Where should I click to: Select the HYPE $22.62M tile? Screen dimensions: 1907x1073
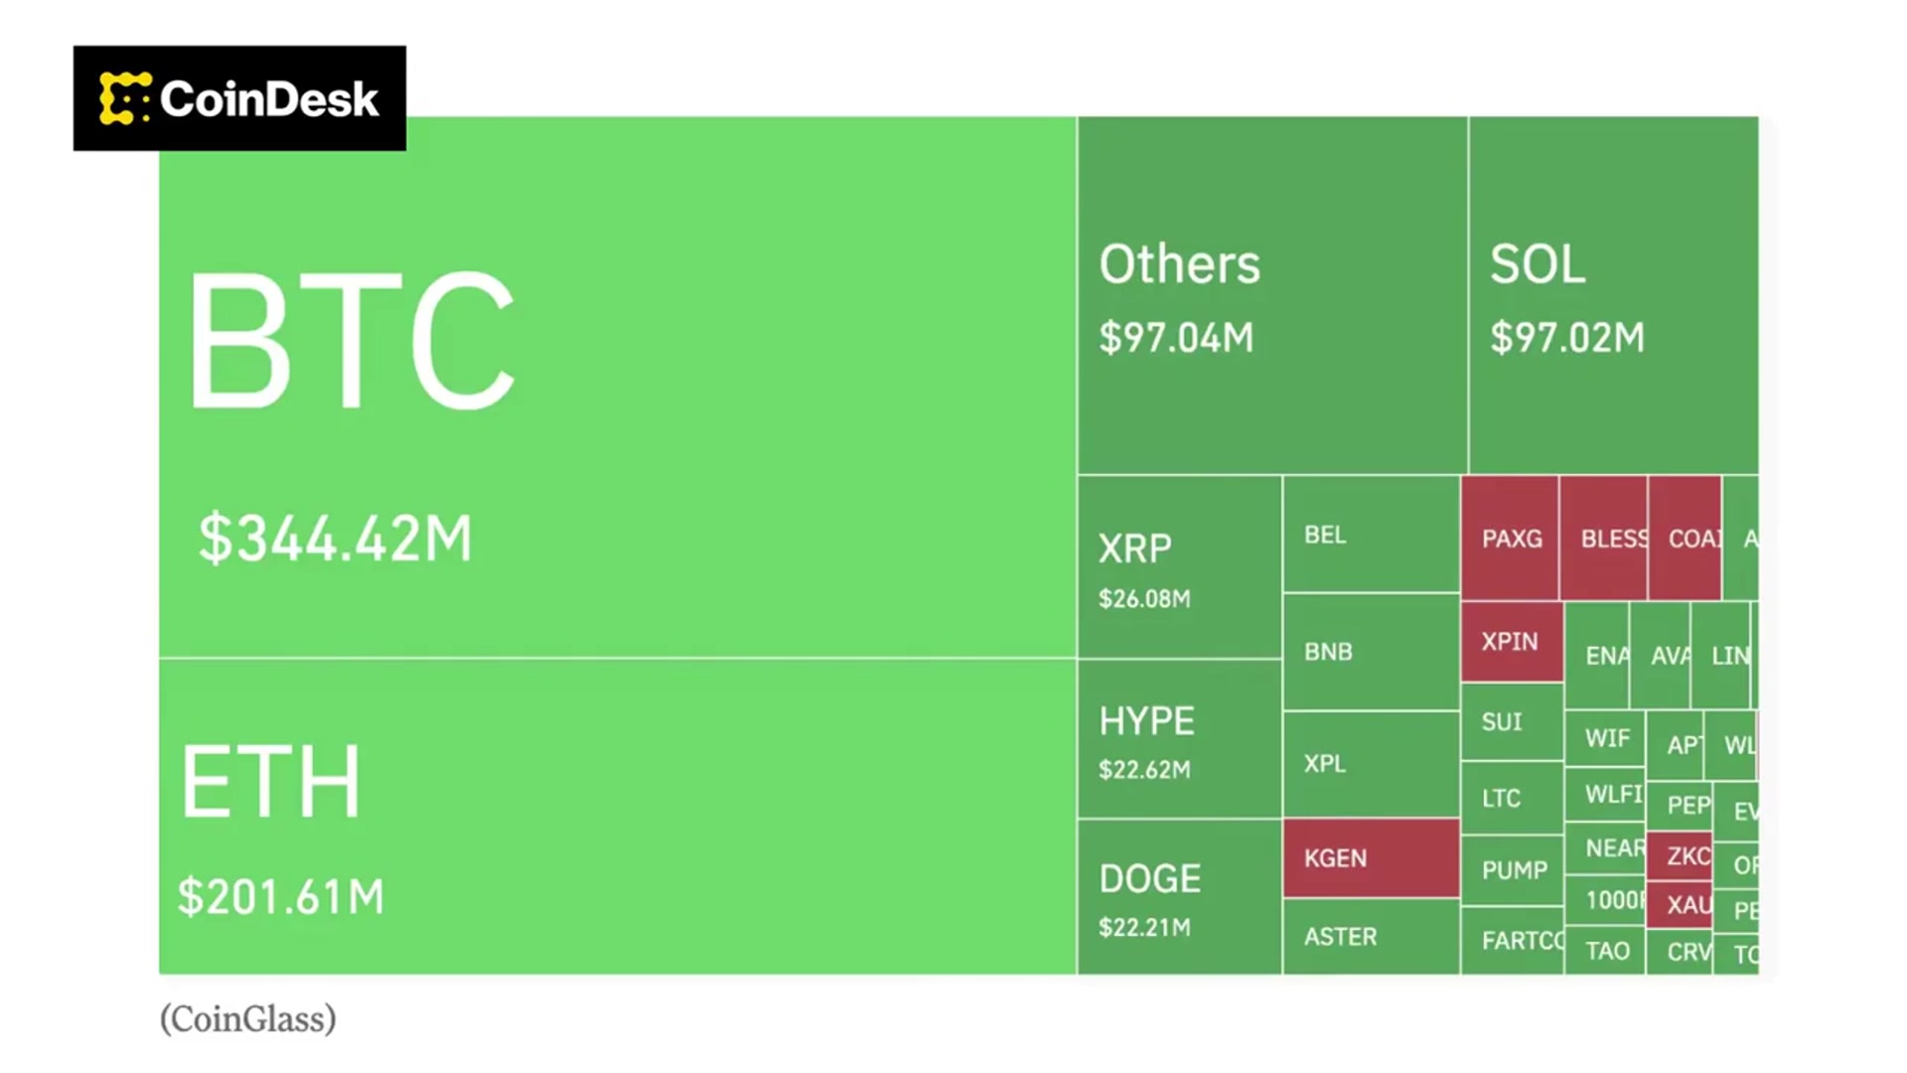1179,740
